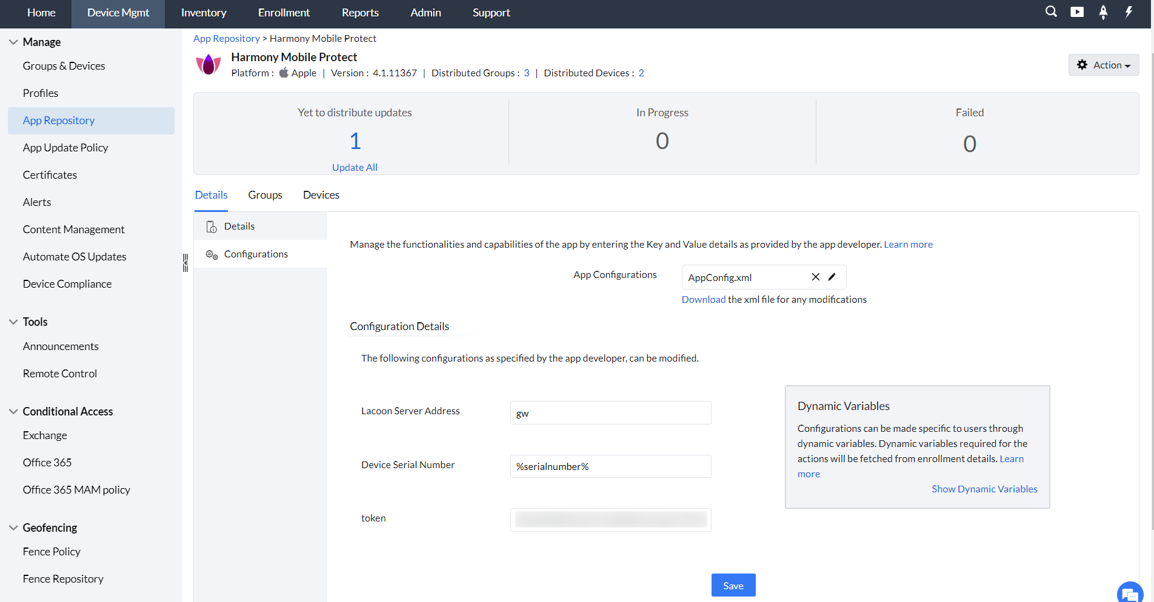This screenshot has height=602, width=1154.
Task: Edit AppConfig.xml using the pencil icon
Action: tap(832, 277)
